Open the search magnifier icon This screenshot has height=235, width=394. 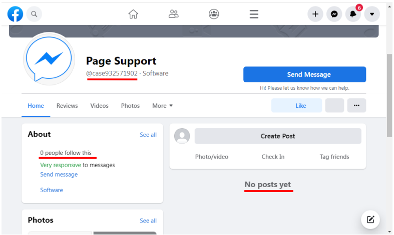click(x=34, y=14)
